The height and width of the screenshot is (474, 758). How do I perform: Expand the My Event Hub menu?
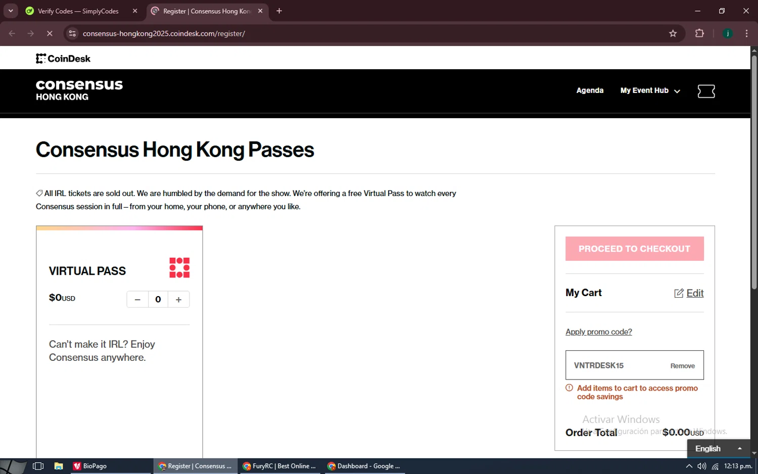pos(650,90)
